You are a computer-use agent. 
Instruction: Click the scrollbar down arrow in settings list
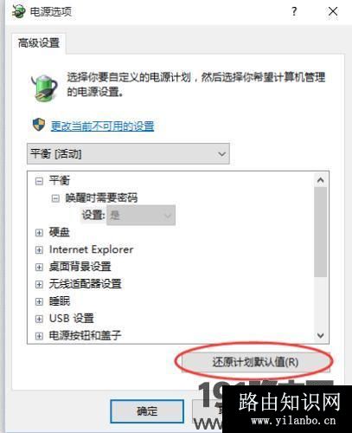[321, 335]
